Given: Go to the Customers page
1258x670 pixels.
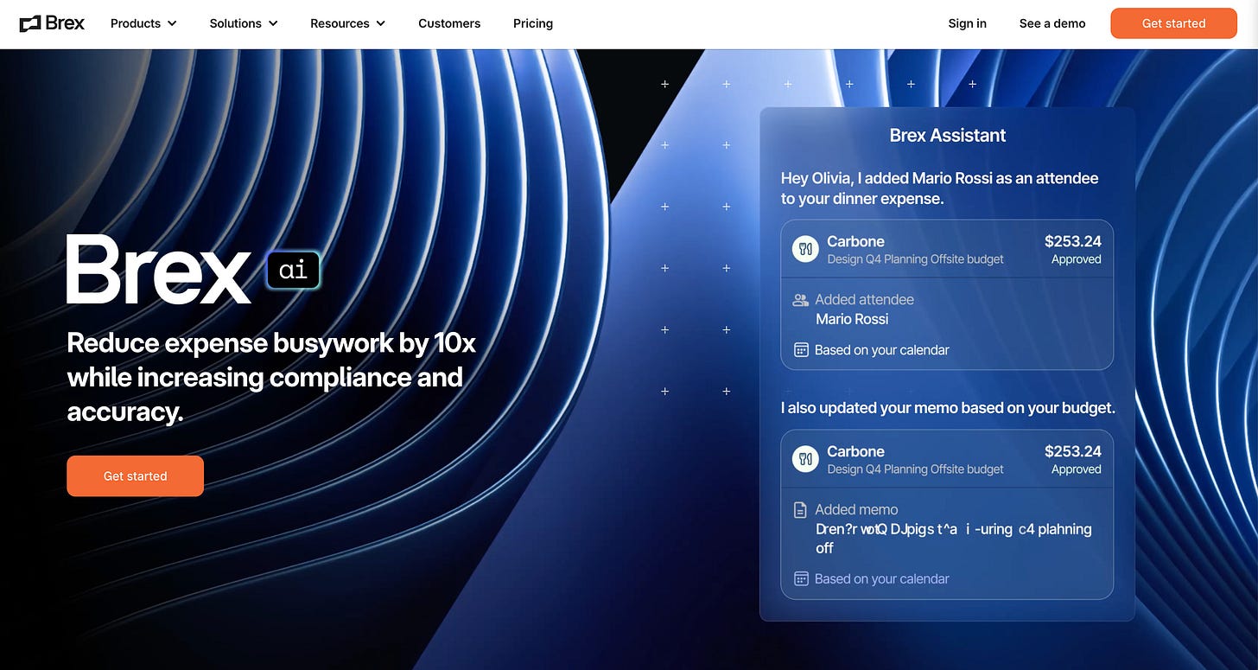Looking at the screenshot, I should (449, 23).
